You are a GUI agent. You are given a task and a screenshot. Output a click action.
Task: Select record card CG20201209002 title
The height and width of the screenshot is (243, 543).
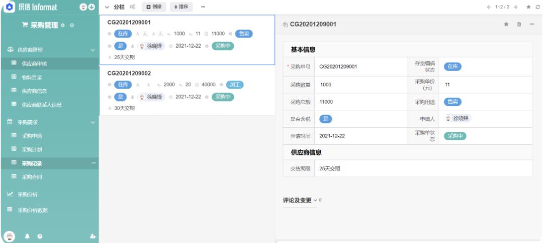[129, 73]
